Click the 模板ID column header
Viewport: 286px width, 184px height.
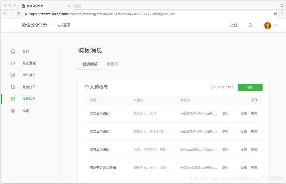tap(185, 100)
